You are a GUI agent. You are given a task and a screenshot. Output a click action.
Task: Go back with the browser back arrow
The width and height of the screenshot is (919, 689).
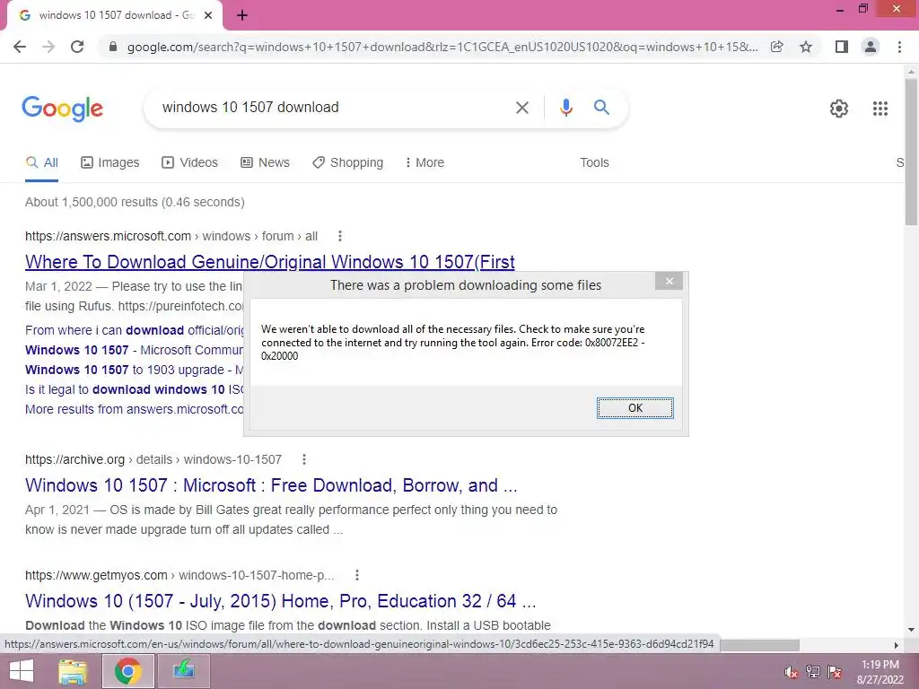[x=20, y=47]
